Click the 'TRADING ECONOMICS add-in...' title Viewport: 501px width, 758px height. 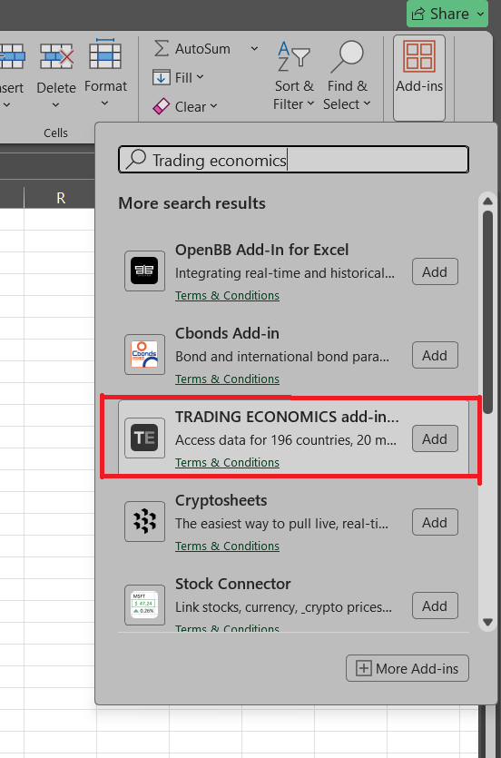287,417
